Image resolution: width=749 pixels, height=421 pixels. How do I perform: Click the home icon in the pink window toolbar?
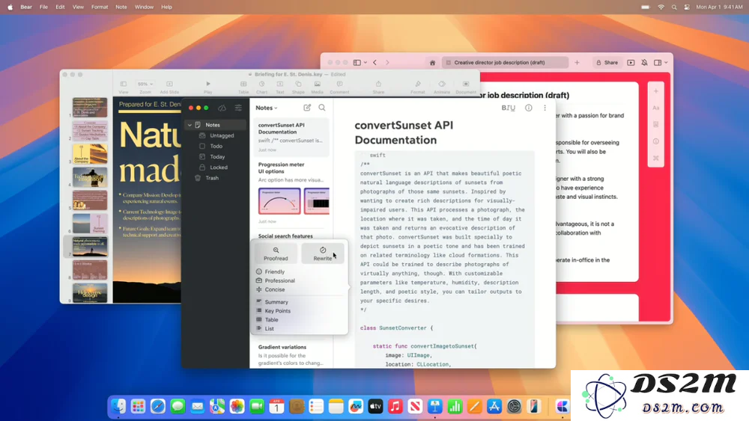432,63
